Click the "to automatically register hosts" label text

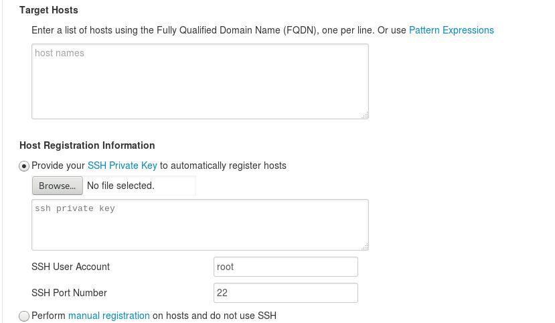pos(223,166)
